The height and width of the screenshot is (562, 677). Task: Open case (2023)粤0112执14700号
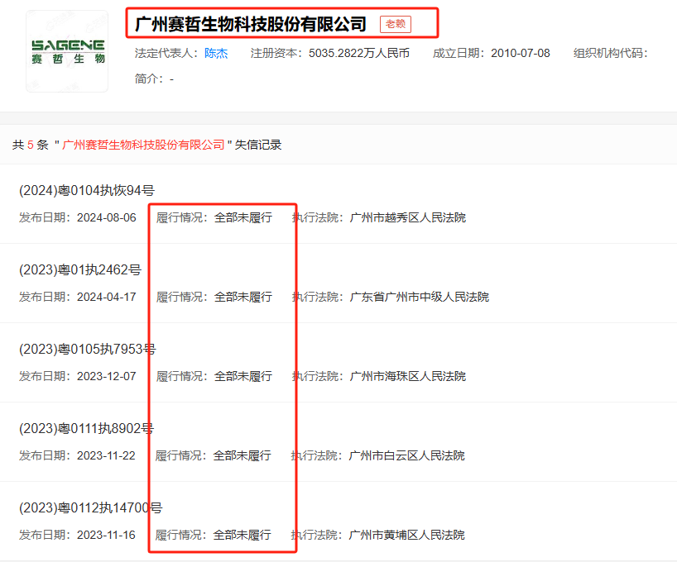click(90, 508)
